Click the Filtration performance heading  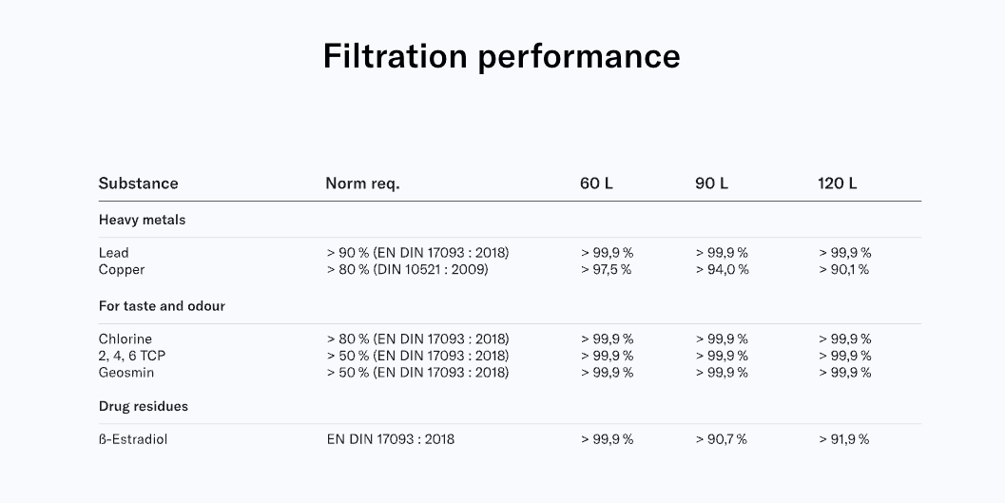coord(501,56)
